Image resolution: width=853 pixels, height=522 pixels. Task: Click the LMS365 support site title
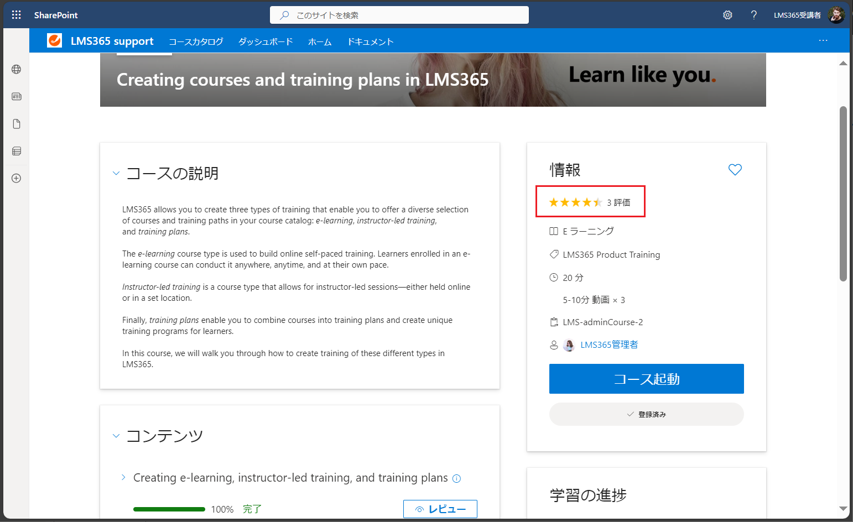[x=112, y=41]
